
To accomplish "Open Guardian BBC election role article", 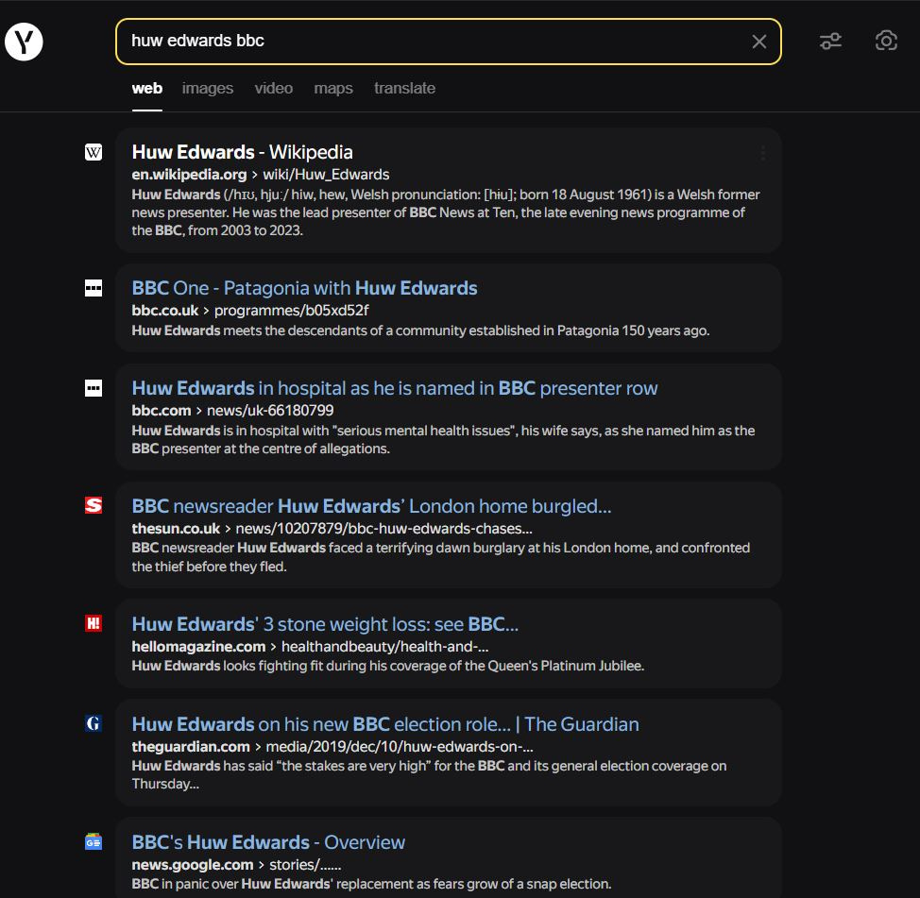I will point(385,724).
